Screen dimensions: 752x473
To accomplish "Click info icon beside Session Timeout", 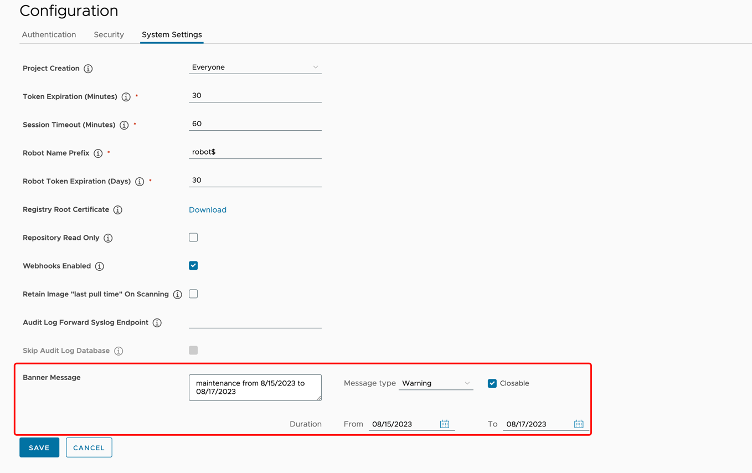I will click(124, 125).
